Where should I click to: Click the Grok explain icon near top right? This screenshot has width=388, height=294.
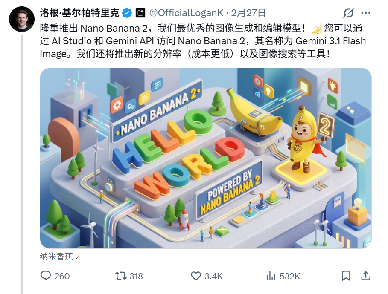click(348, 13)
